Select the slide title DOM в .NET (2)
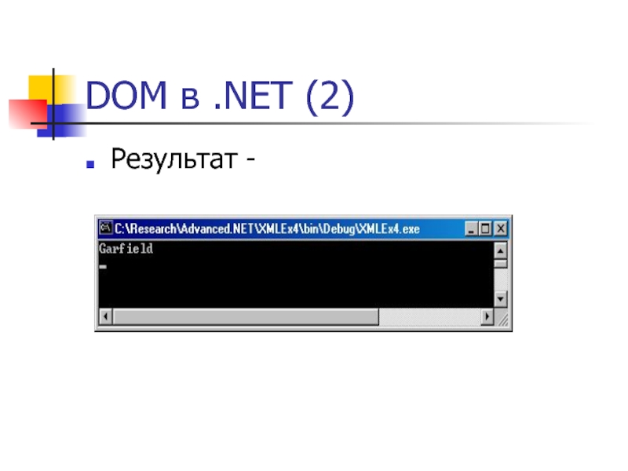Screen dimensions: 628x471 pos(220,96)
